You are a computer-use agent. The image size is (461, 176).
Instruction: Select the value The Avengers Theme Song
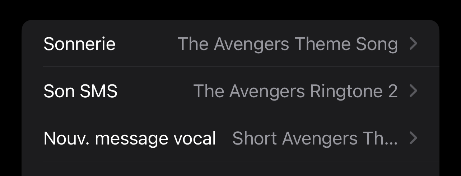click(x=288, y=44)
